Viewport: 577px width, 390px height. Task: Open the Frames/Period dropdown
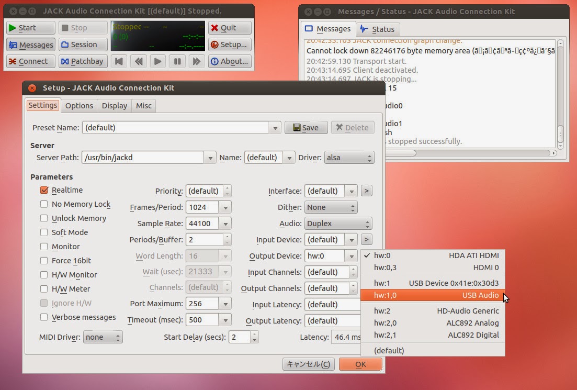[225, 207]
